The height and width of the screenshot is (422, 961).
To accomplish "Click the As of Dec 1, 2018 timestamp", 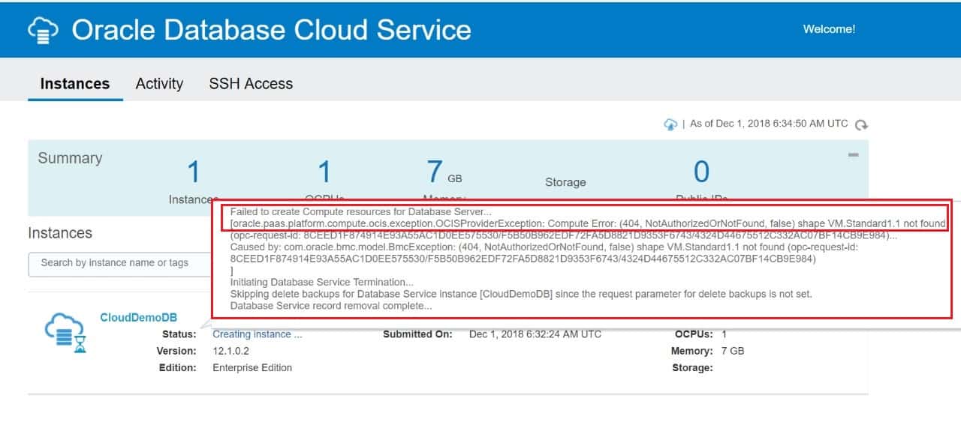I will (769, 124).
